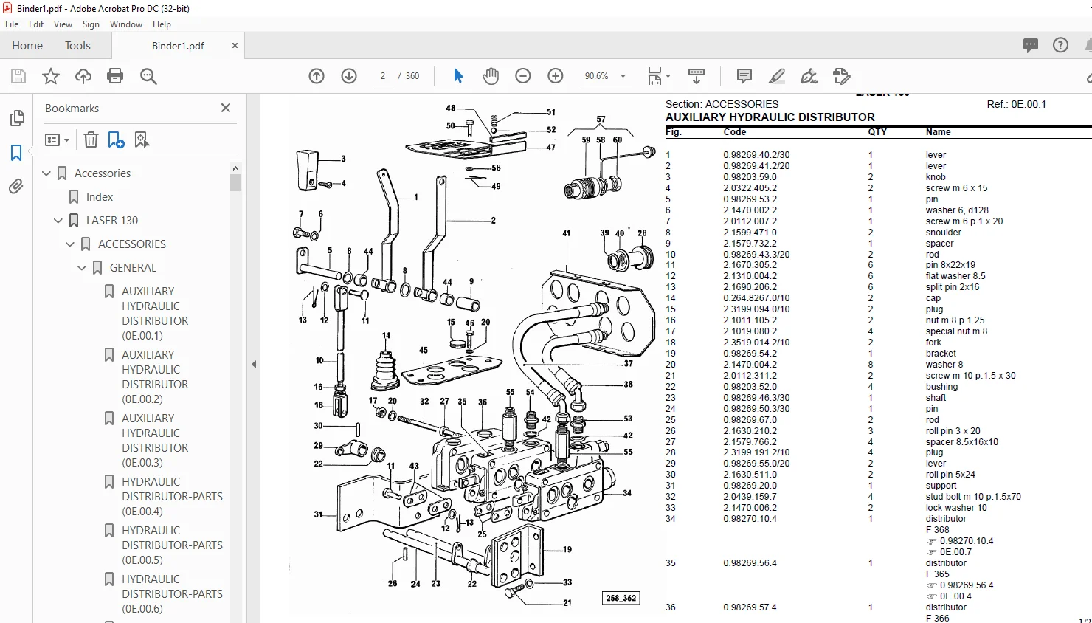Add Binder1.pdf to starred files

point(51,76)
